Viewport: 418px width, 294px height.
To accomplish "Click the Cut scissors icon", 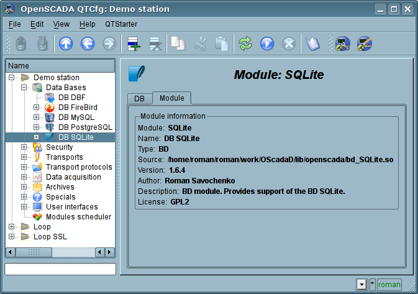I will pyautogui.click(x=200, y=44).
